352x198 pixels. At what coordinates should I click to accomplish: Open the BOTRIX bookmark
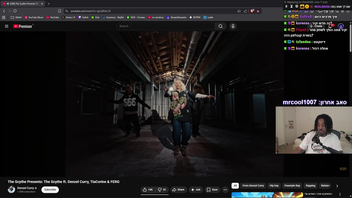(x=195, y=17)
